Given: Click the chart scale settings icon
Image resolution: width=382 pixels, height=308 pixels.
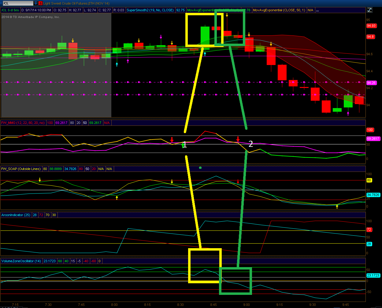Looking at the screenshot, I should pyautogui.click(x=369, y=10).
